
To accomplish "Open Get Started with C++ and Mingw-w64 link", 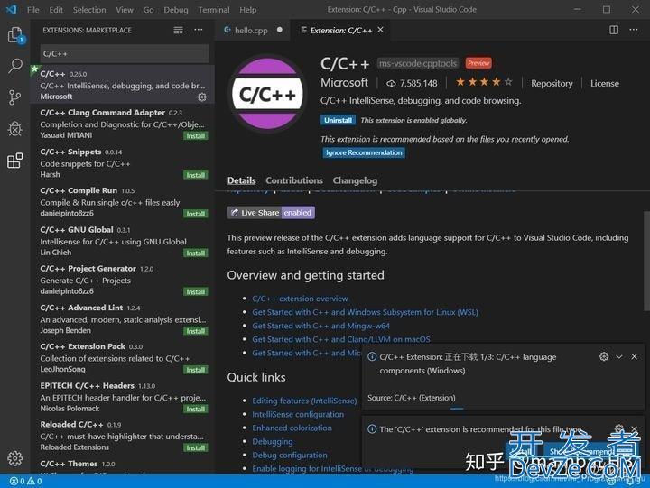I will (x=320, y=326).
